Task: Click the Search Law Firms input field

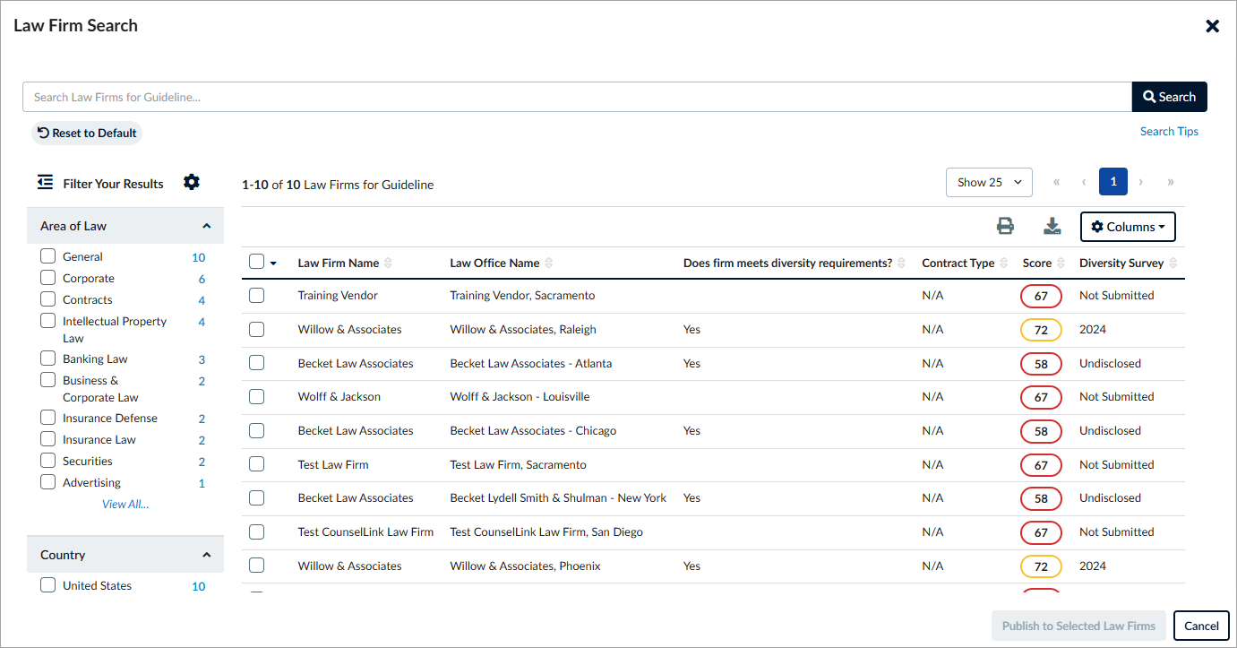Action: pos(577,97)
